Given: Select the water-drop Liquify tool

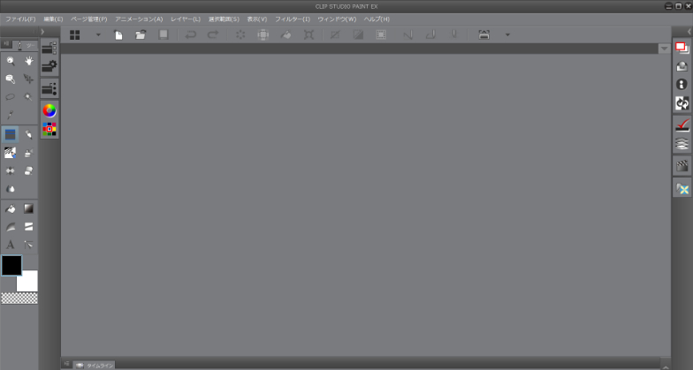Looking at the screenshot, I should pos(11,189).
